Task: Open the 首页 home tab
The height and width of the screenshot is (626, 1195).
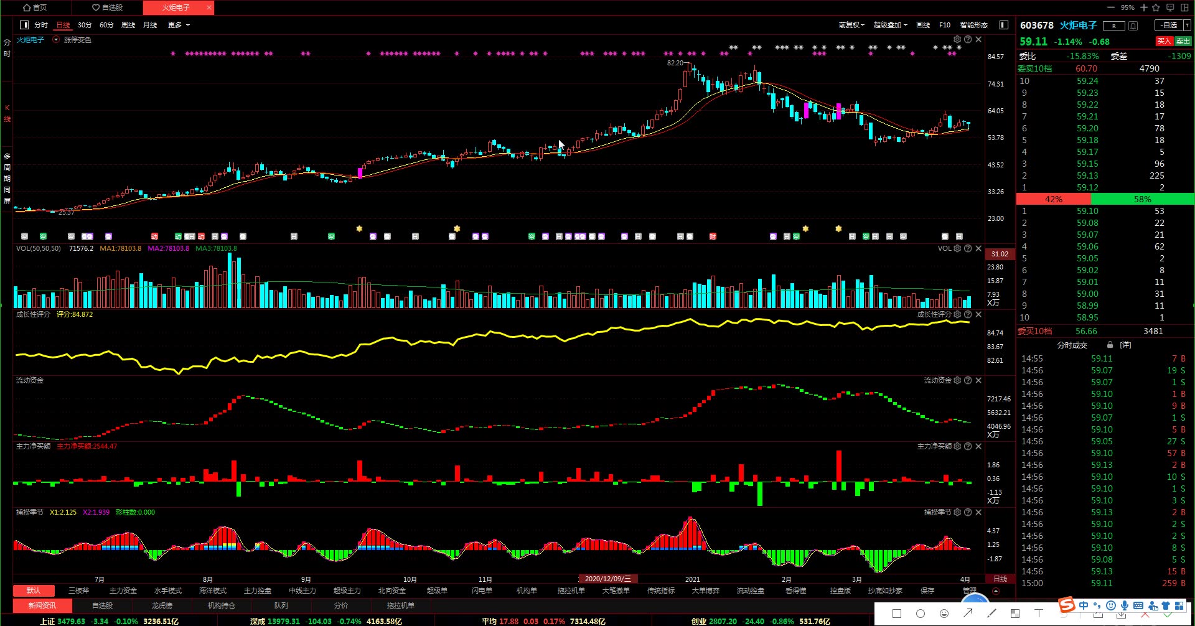Action: pos(35,7)
